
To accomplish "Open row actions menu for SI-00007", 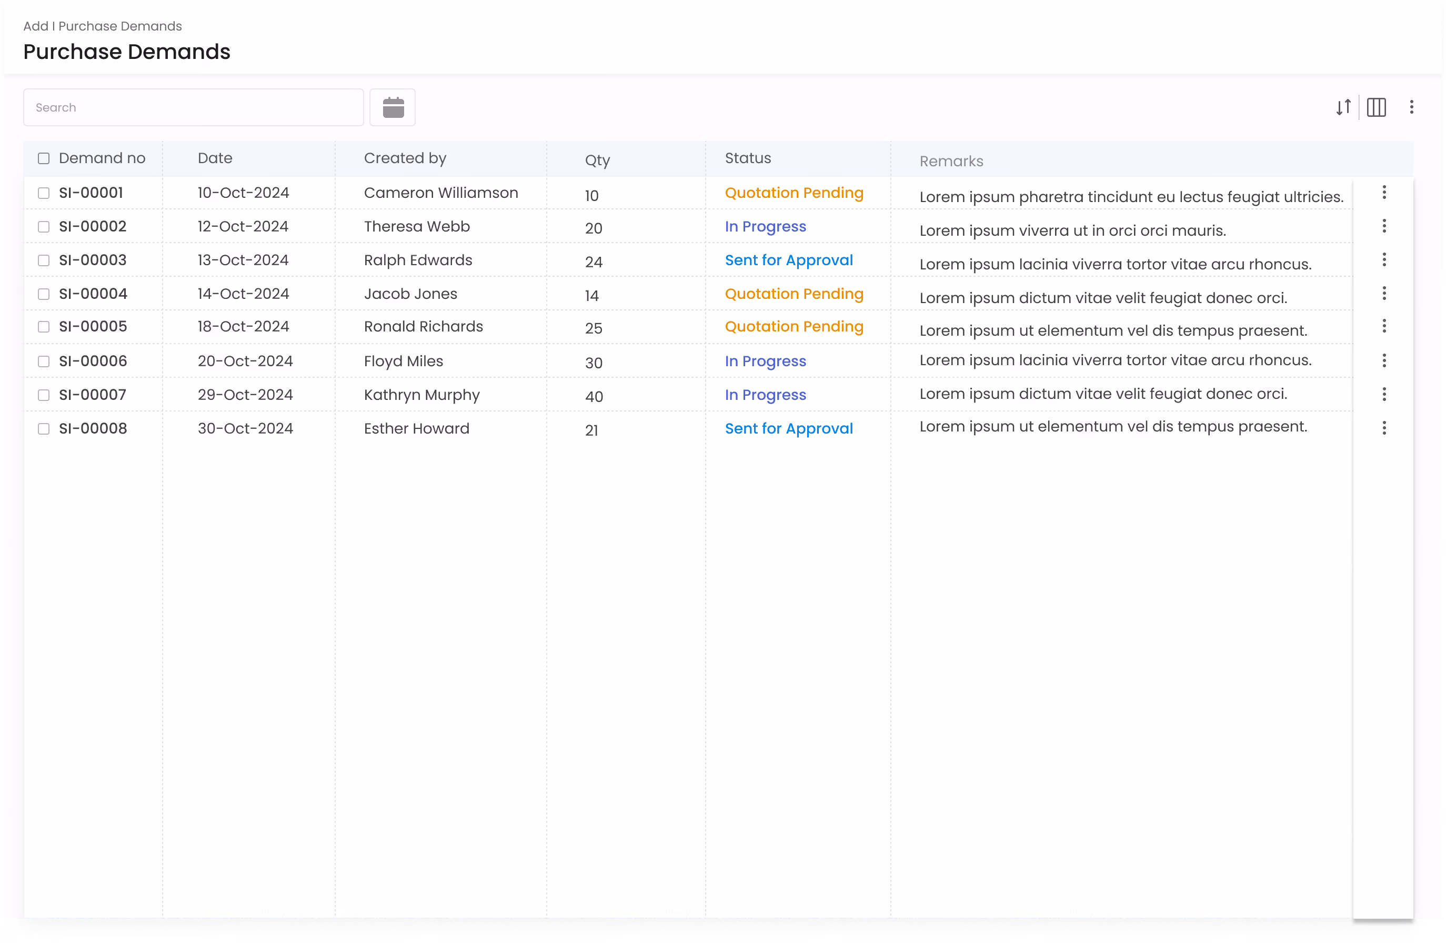I will (1384, 394).
